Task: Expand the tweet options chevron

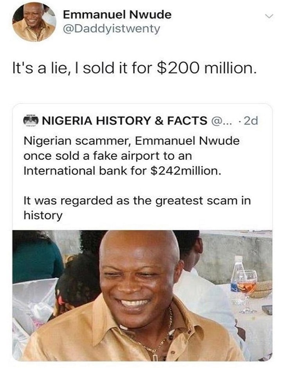Action: point(269,16)
